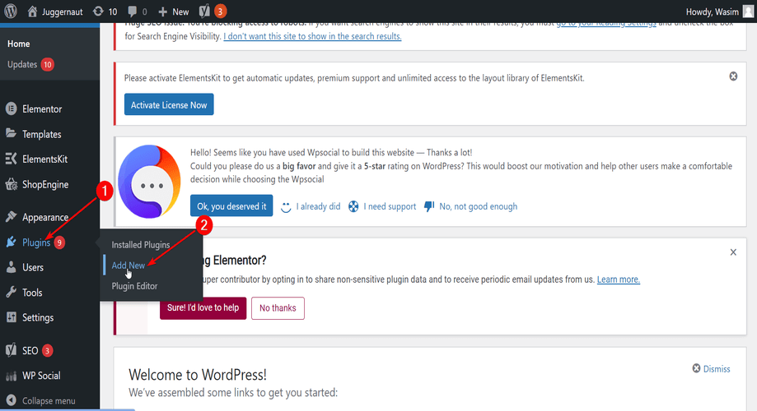The width and height of the screenshot is (757, 411).
Task: Open the Updates page with 10 pending
Action: pos(30,64)
